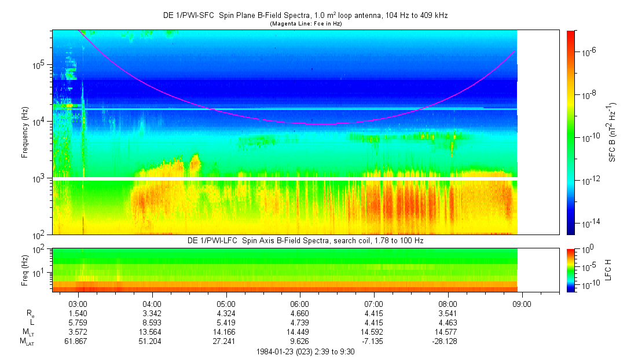Click the MLAT value -28.128

coord(448,342)
